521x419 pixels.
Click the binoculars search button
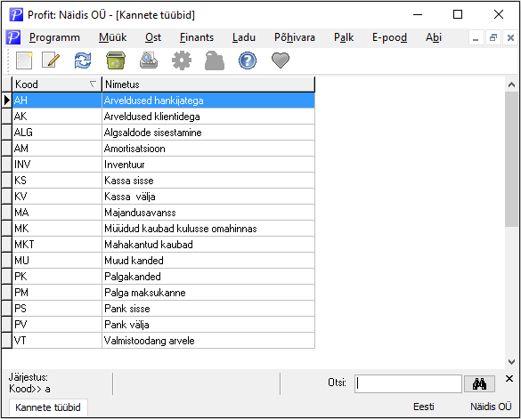479,384
